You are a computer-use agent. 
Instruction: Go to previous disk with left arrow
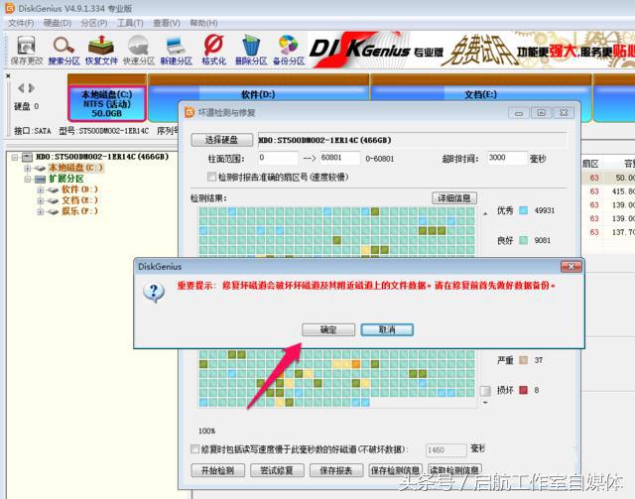click(21, 88)
